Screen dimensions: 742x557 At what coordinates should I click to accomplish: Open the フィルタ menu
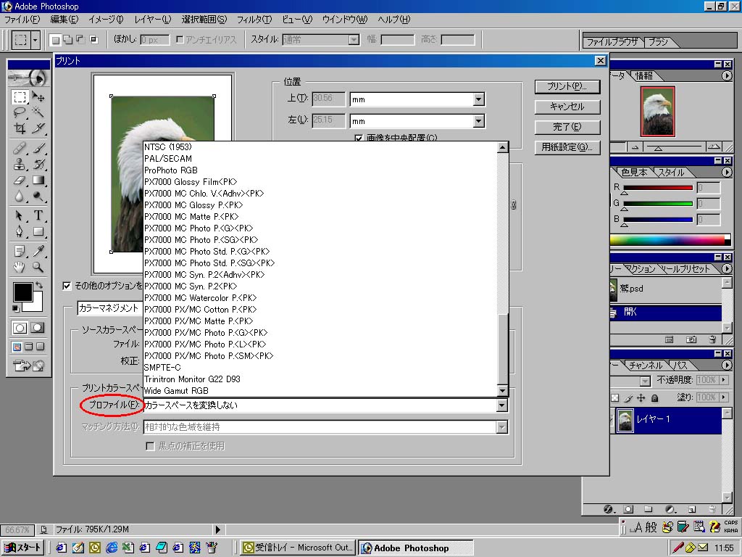(254, 20)
